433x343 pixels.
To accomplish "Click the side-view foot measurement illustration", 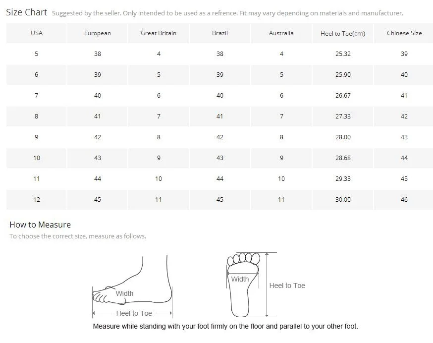I will pyautogui.click(x=132, y=286).
